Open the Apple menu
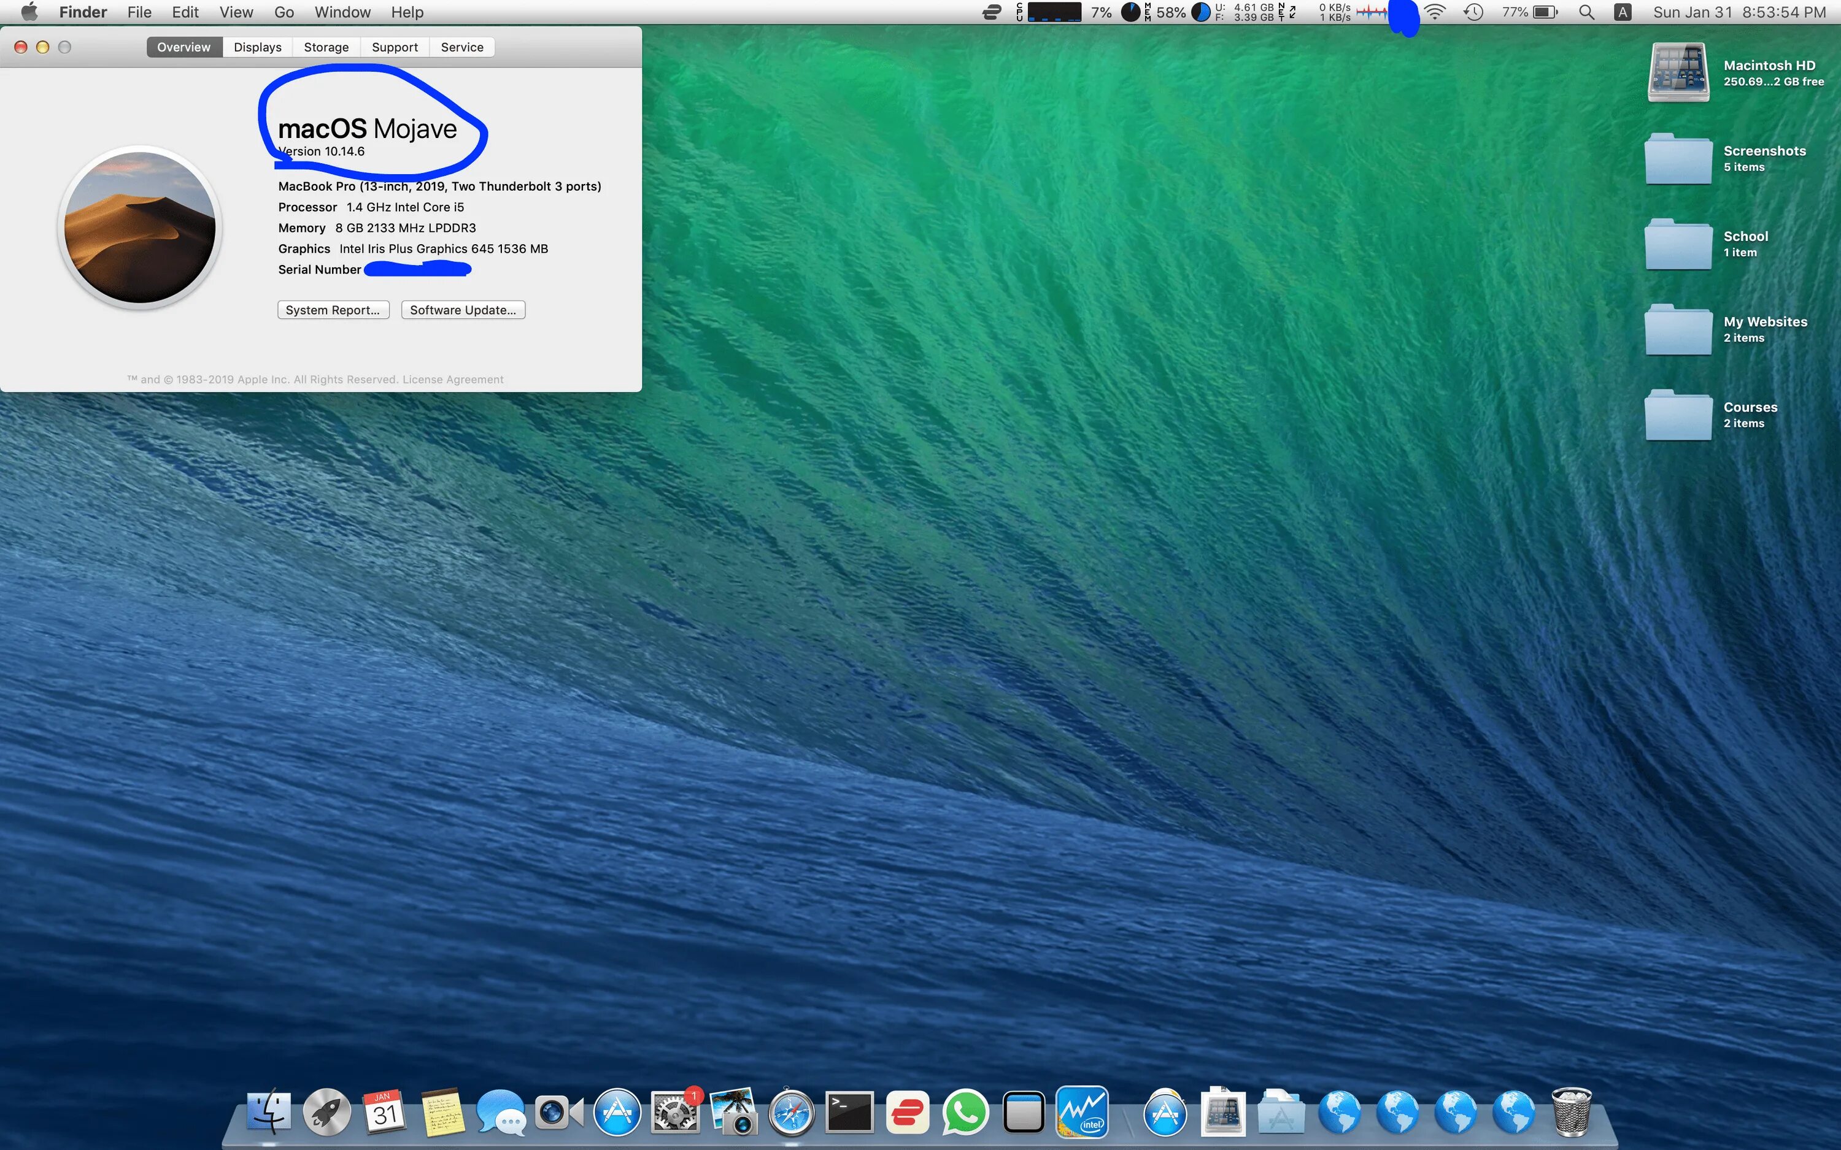The width and height of the screenshot is (1841, 1150). tap(29, 12)
